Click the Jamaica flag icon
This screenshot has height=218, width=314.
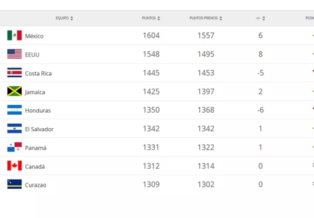(14, 91)
